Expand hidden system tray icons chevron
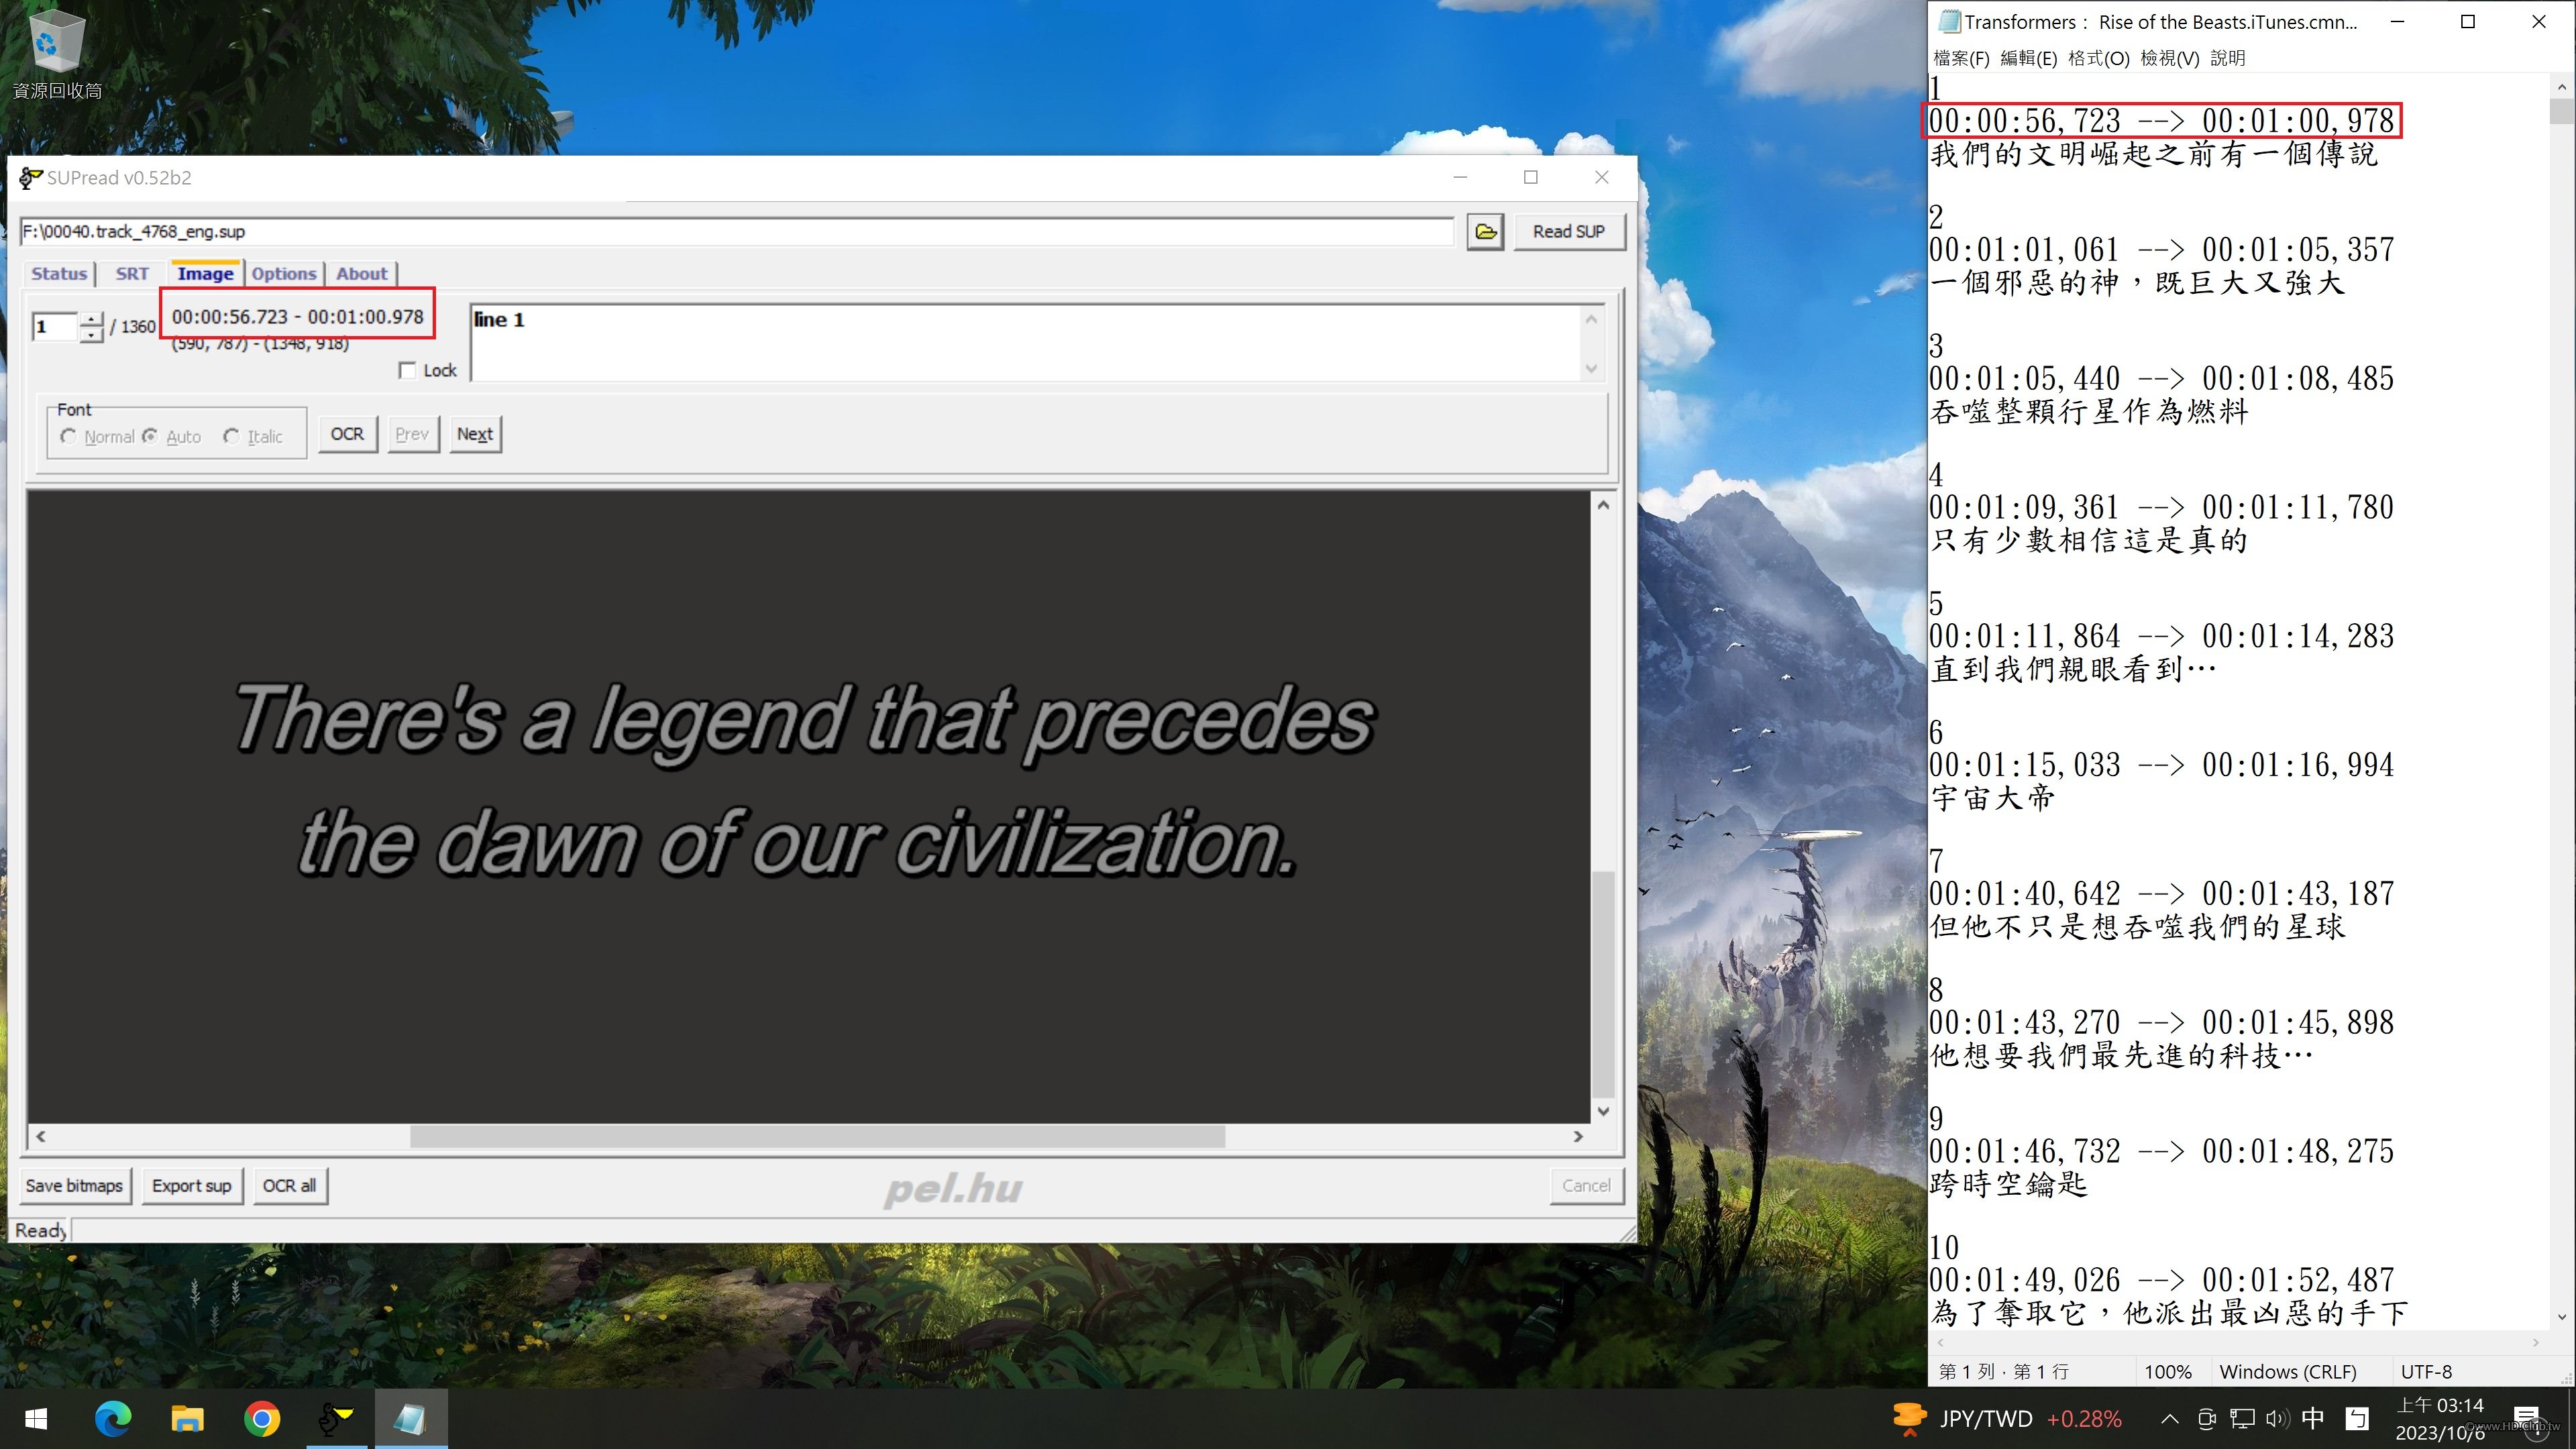This screenshot has width=2576, height=1449. point(2170,1418)
